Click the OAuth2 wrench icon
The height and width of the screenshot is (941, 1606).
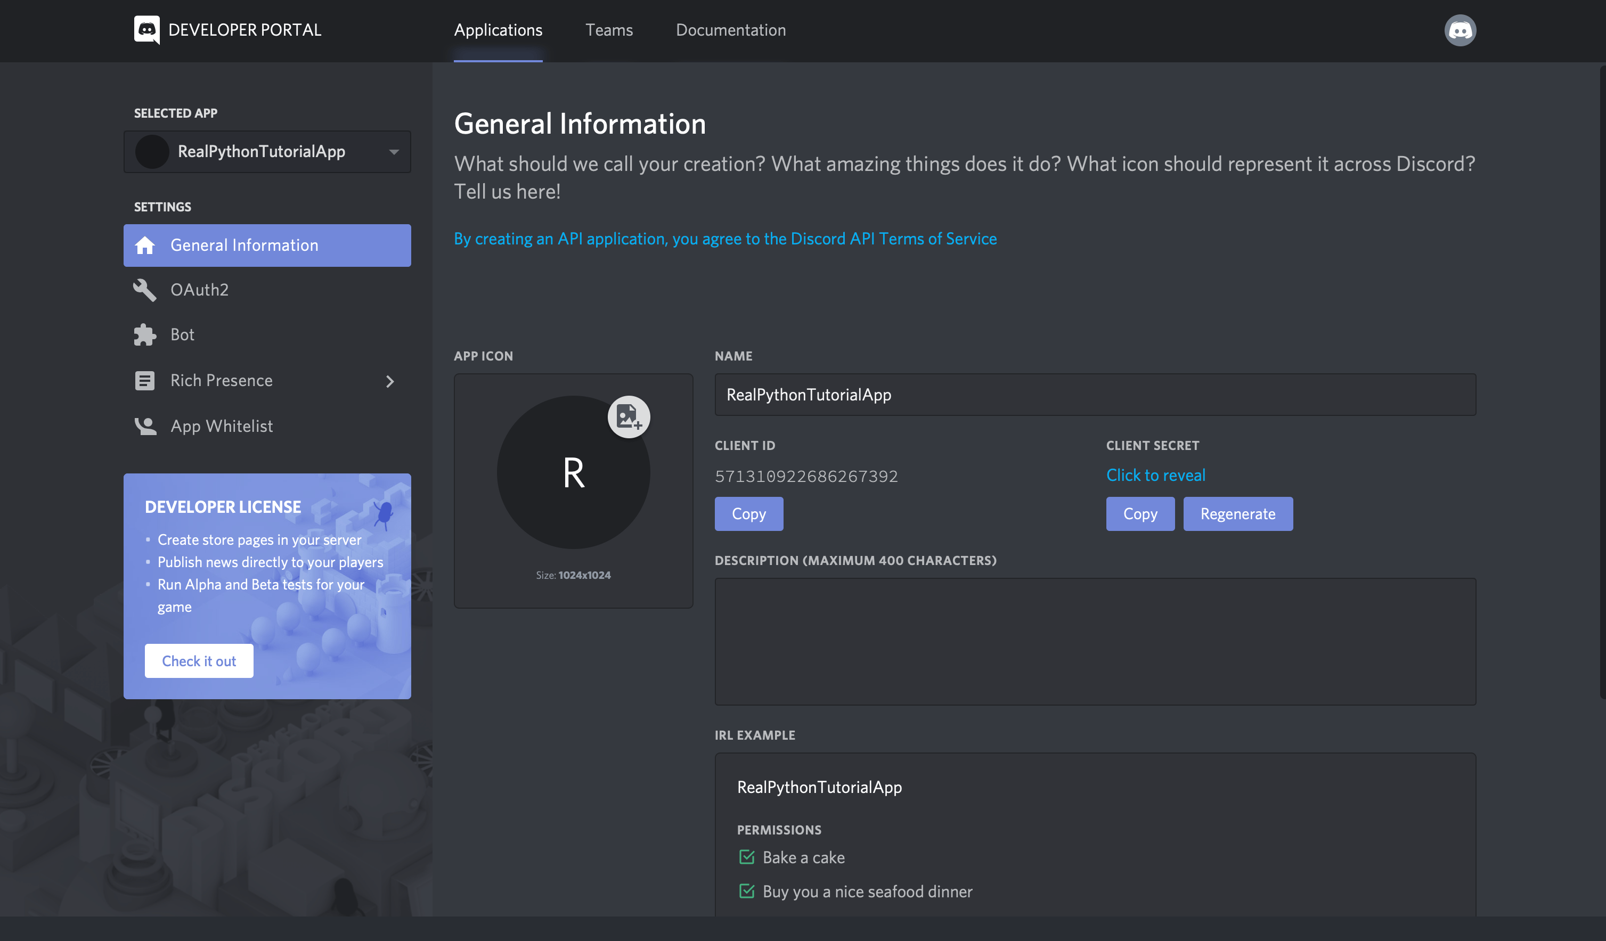tap(145, 290)
